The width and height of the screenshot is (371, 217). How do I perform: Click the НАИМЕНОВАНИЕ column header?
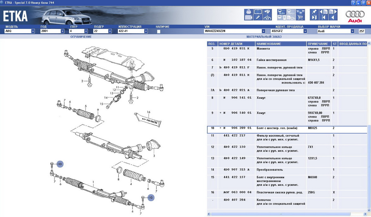281,44
